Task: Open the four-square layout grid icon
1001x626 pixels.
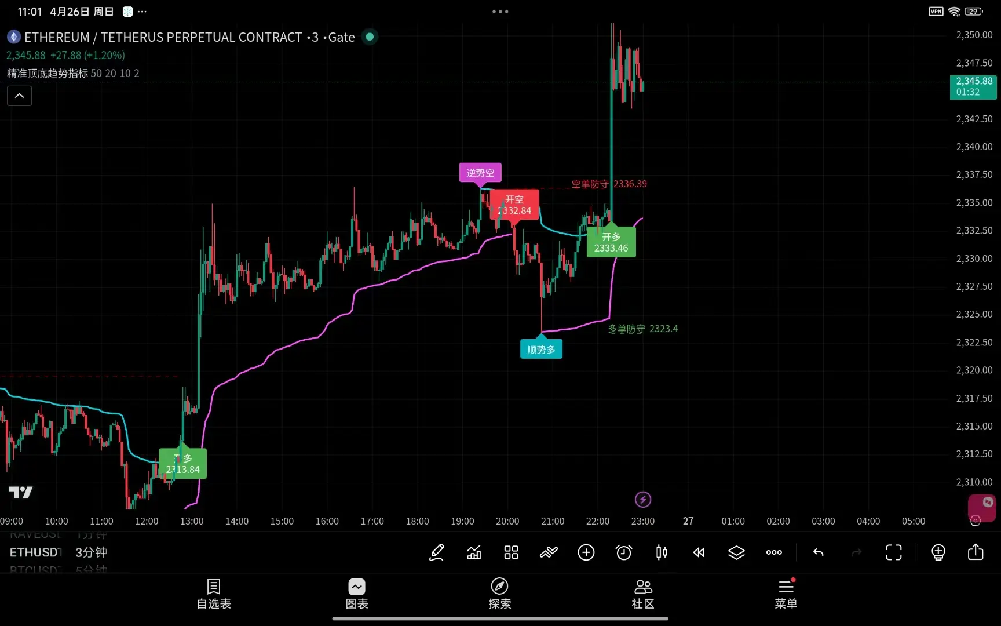Action: coord(511,552)
